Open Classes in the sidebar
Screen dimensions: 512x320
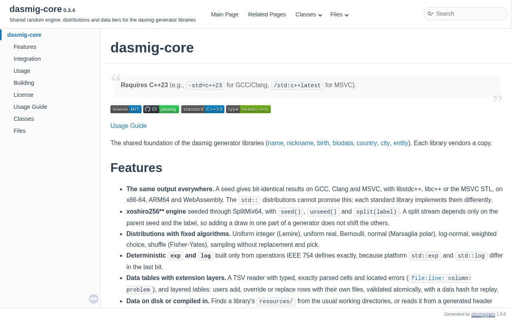click(24, 119)
